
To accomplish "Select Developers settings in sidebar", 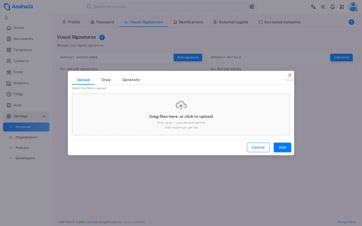I will coord(26,158).
